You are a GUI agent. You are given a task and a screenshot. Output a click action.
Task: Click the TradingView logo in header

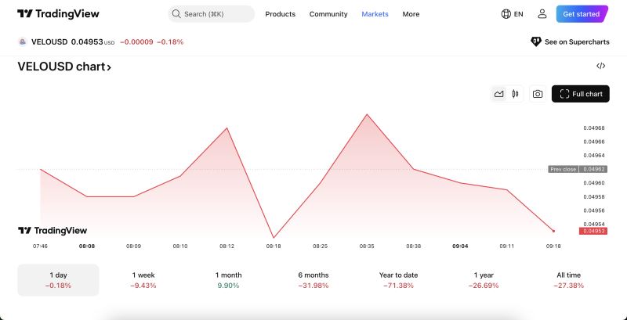(x=58, y=14)
